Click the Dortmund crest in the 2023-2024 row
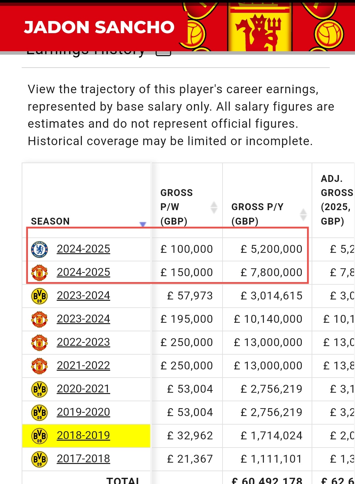355x484 pixels. 39,296
